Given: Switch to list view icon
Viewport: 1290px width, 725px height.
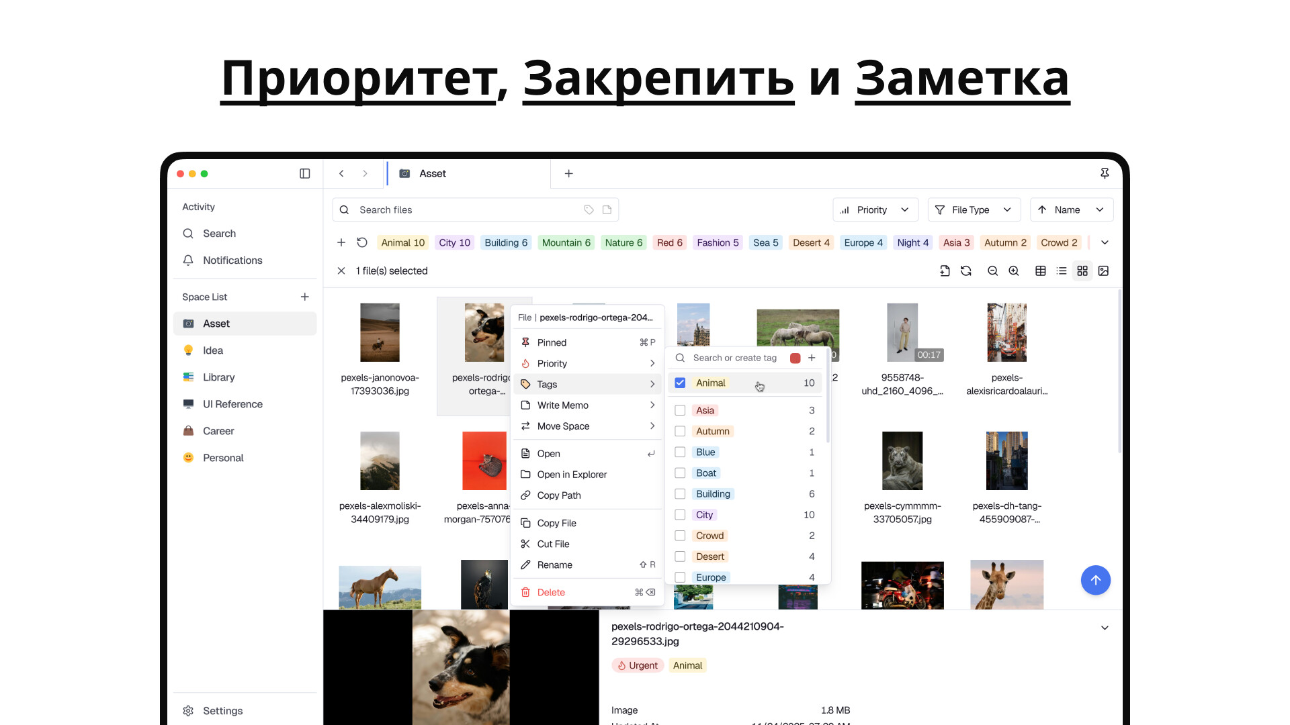Looking at the screenshot, I should tap(1062, 271).
